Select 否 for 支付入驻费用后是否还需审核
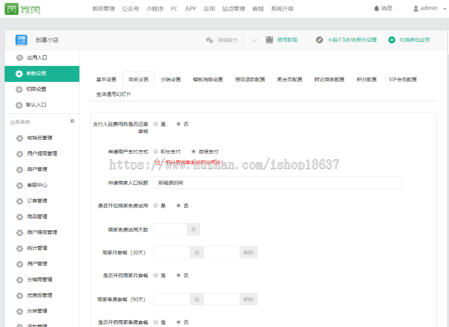This screenshot has height=327, width=449. coord(179,124)
